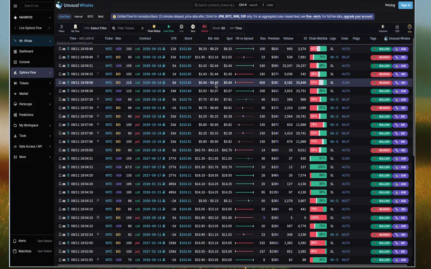Toggle the Live Flow play button

pos(169,28)
